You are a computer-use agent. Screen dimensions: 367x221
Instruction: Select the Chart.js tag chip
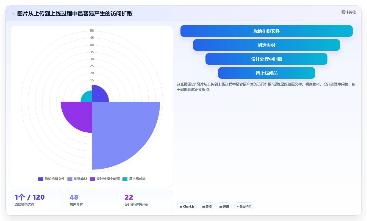(187, 206)
